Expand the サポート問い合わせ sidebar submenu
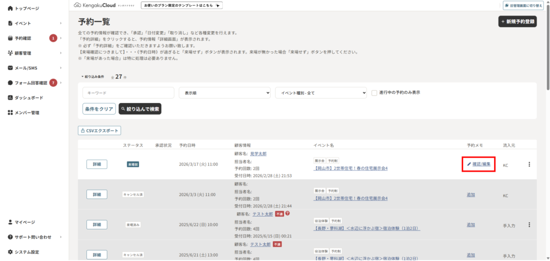This screenshot has width=550, height=261. pyautogui.click(x=61, y=237)
